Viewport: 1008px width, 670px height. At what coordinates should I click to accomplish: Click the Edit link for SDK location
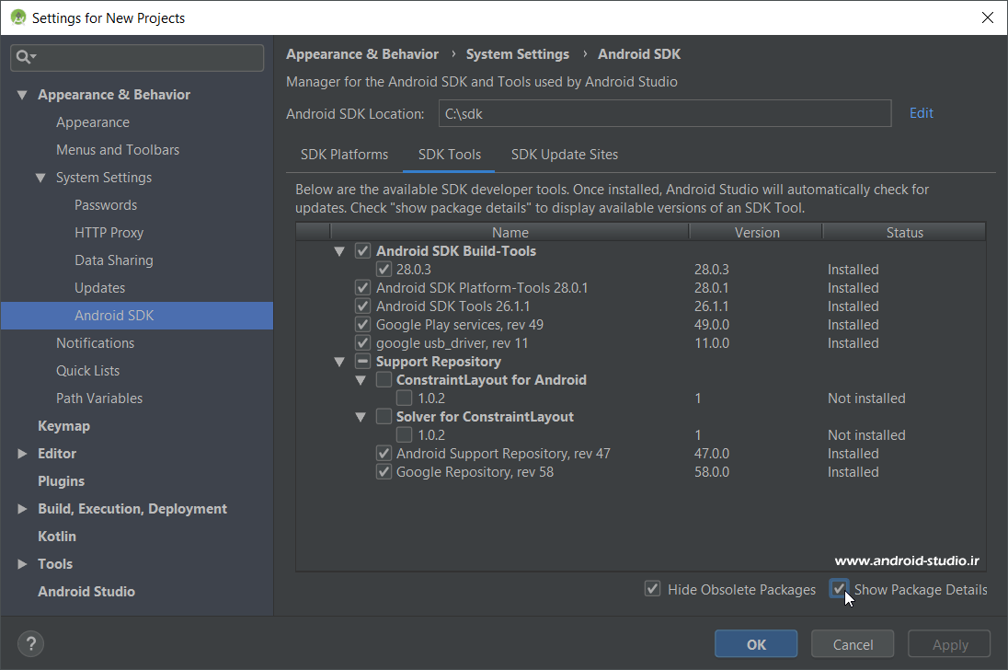(922, 113)
